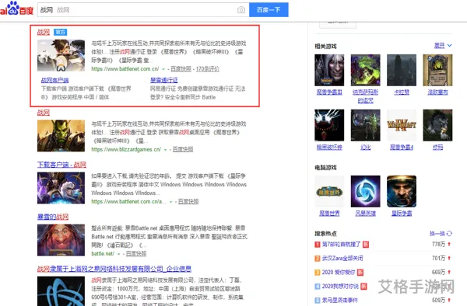Click the 幻化 game icon
The width and height of the screenshot is (467, 306).
(x=366, y=125)
